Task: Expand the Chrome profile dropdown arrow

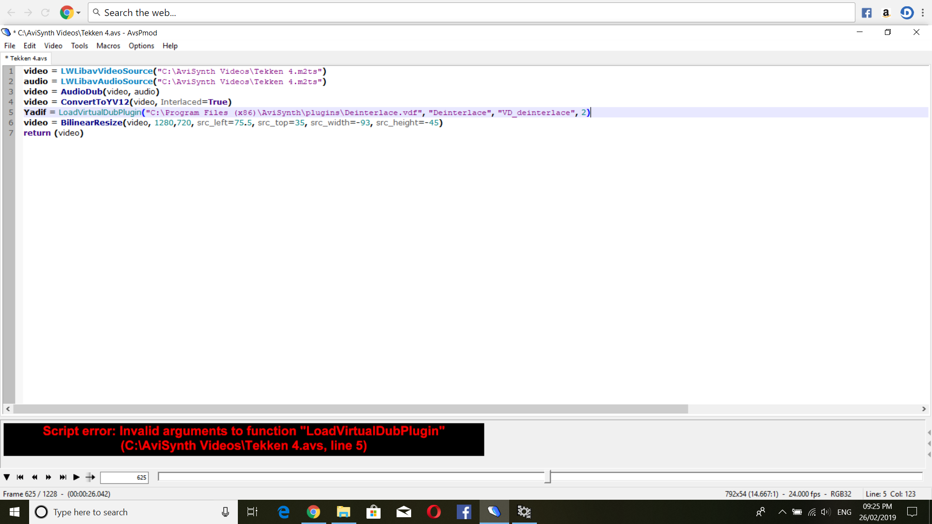Action: coord(79,13)
